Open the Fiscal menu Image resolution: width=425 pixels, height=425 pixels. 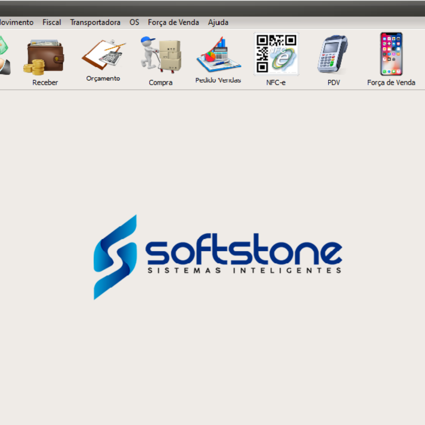coord(52,22)
